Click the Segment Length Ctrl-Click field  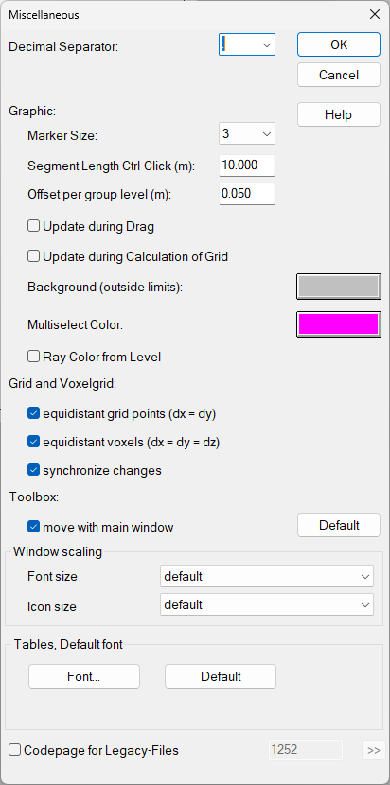click(x=247, y=166)
